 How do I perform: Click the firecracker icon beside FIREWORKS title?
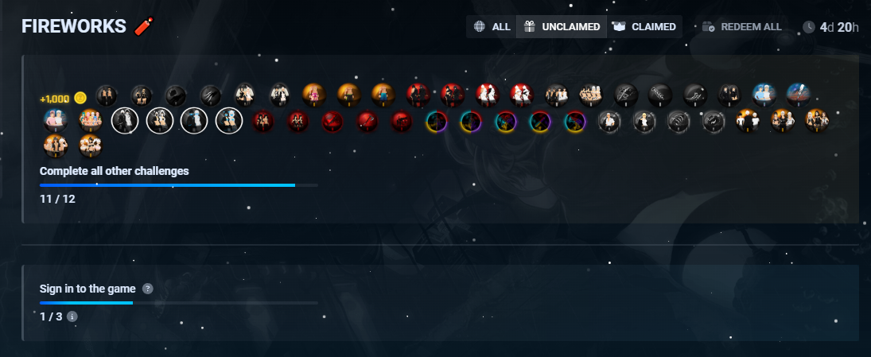tap(144, 26)
